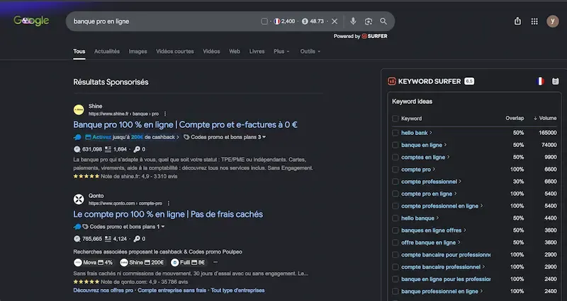Tick the 'compte pro' keyword checkbox
Image resolution: width=567 pixels, height=301 pixels.
point(395,170)
